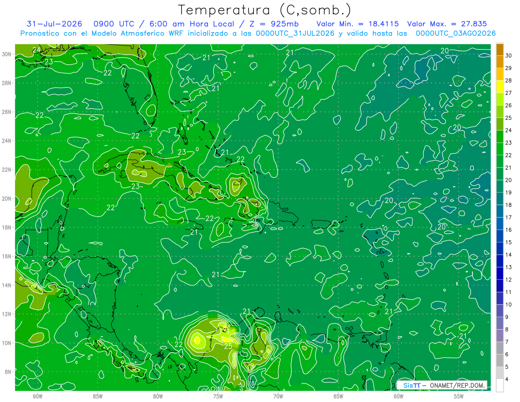
Task: Click the contour label '25' on map
Action: point(228,346)
